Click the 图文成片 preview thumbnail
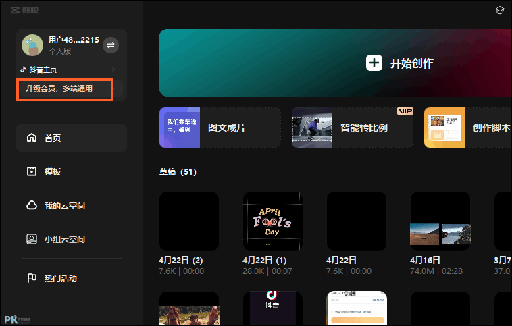The width and height of the screenshot is (512, 326). 180,128
